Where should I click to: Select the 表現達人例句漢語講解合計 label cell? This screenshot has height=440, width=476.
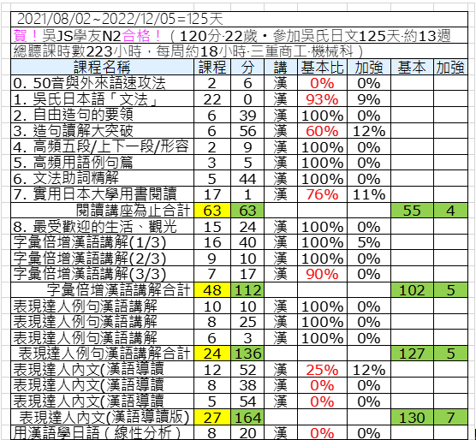(x=102, y=354)
